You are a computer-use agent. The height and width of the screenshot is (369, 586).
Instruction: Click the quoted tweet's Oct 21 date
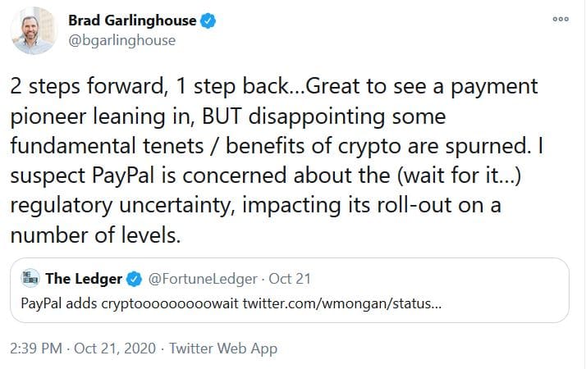[287, 280]
